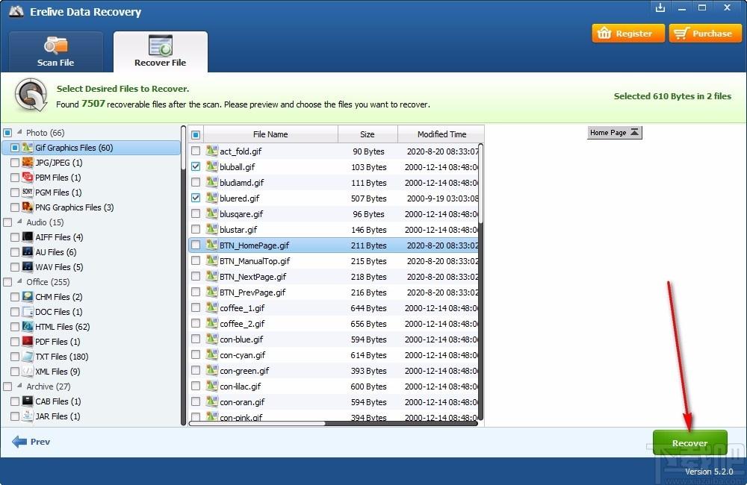Image resolution: width=747 pixels, height=485 pixels.
Task: Click the Scan File magnifier icon
Action: pos(56,46)
